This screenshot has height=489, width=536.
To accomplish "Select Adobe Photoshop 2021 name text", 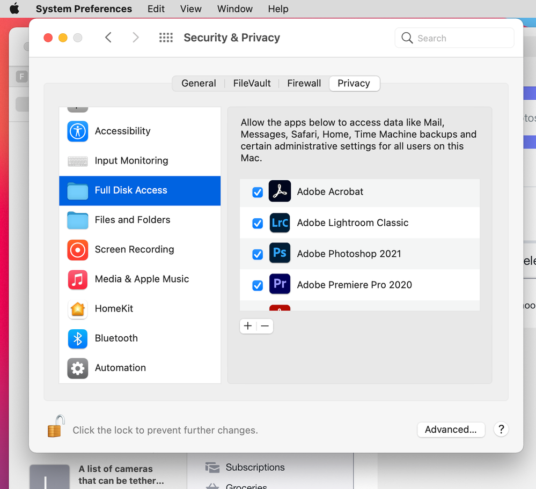I will 349,254.
